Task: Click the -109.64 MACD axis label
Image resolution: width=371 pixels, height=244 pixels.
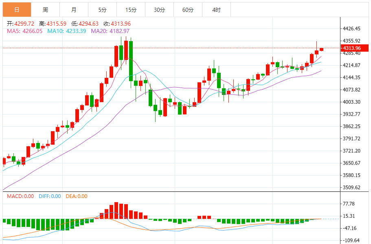Action: point(351,240)
